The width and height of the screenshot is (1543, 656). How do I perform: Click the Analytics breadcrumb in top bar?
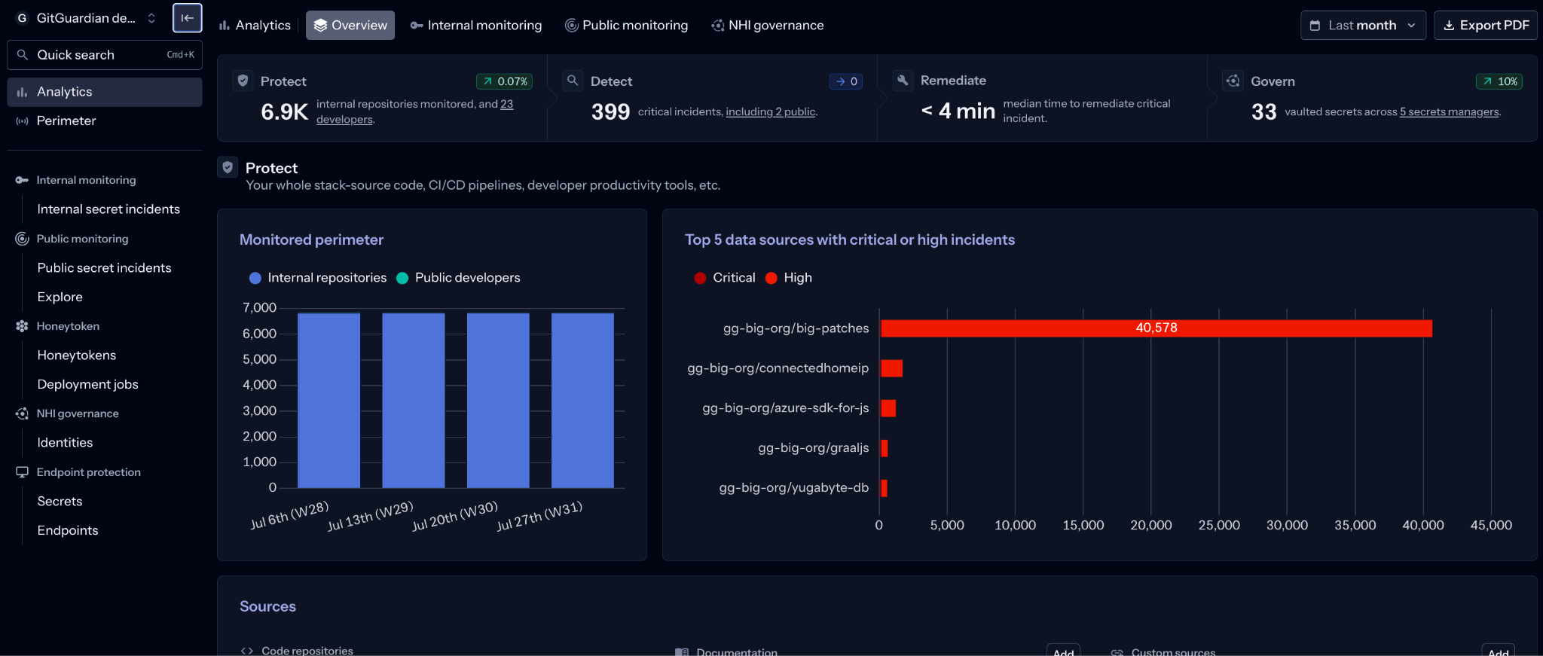[x=255, y=26]
